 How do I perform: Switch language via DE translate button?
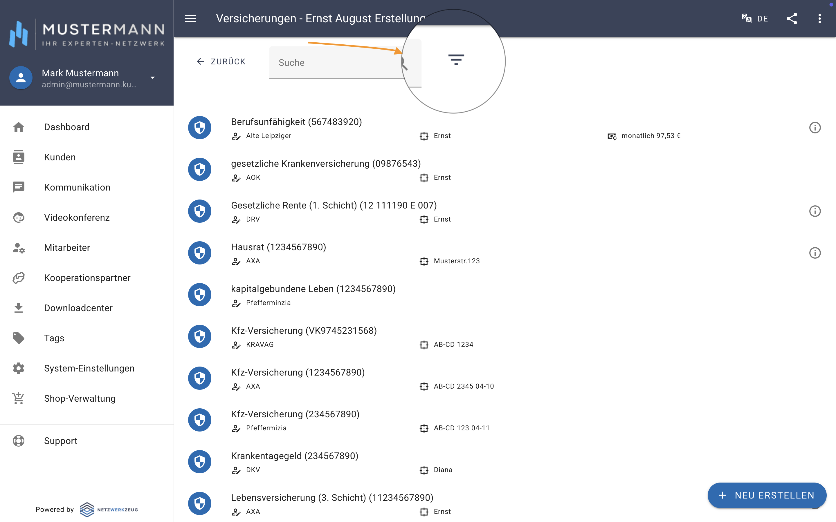755,19
